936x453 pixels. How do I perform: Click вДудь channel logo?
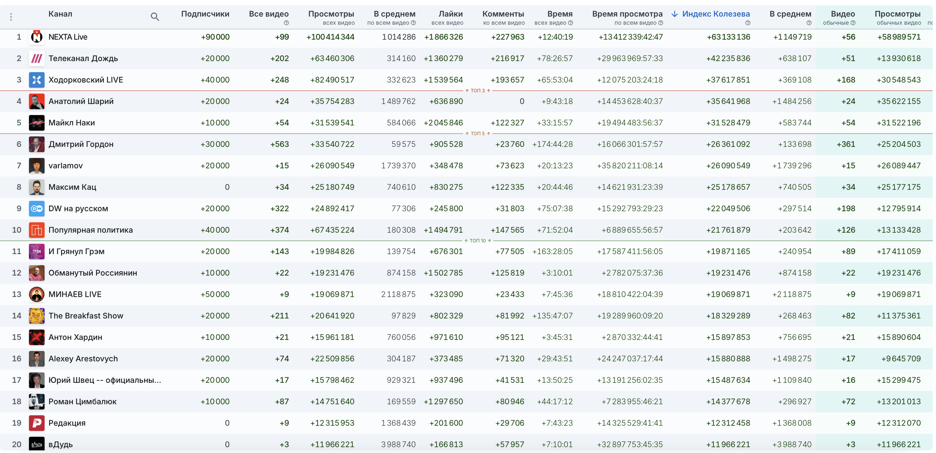pos(37,444)
